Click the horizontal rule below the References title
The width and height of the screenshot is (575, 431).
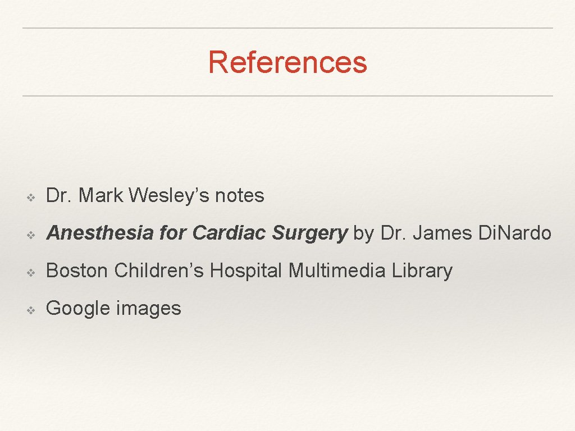[287, 96]
